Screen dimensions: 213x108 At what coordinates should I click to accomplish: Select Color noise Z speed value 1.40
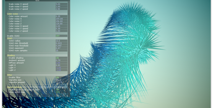61,31
